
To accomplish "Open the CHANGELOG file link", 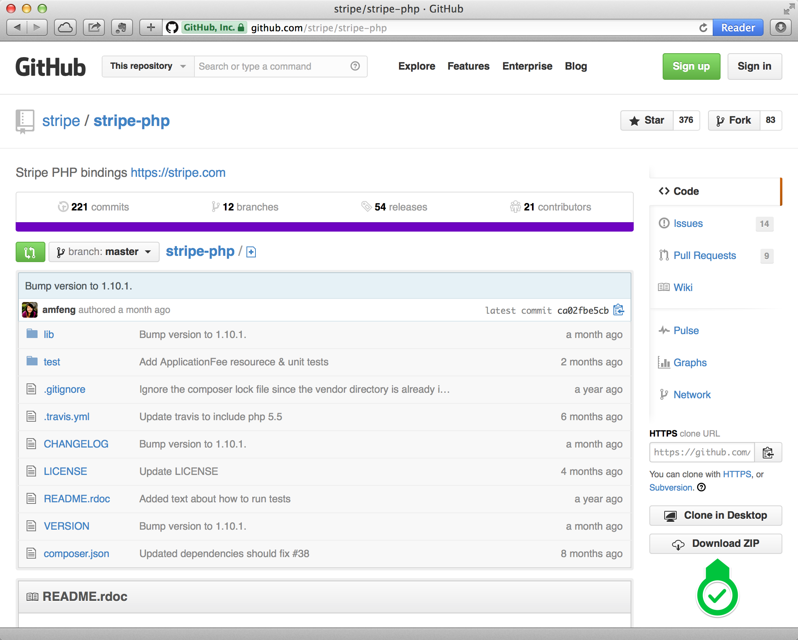I will [x=76, y=444].
